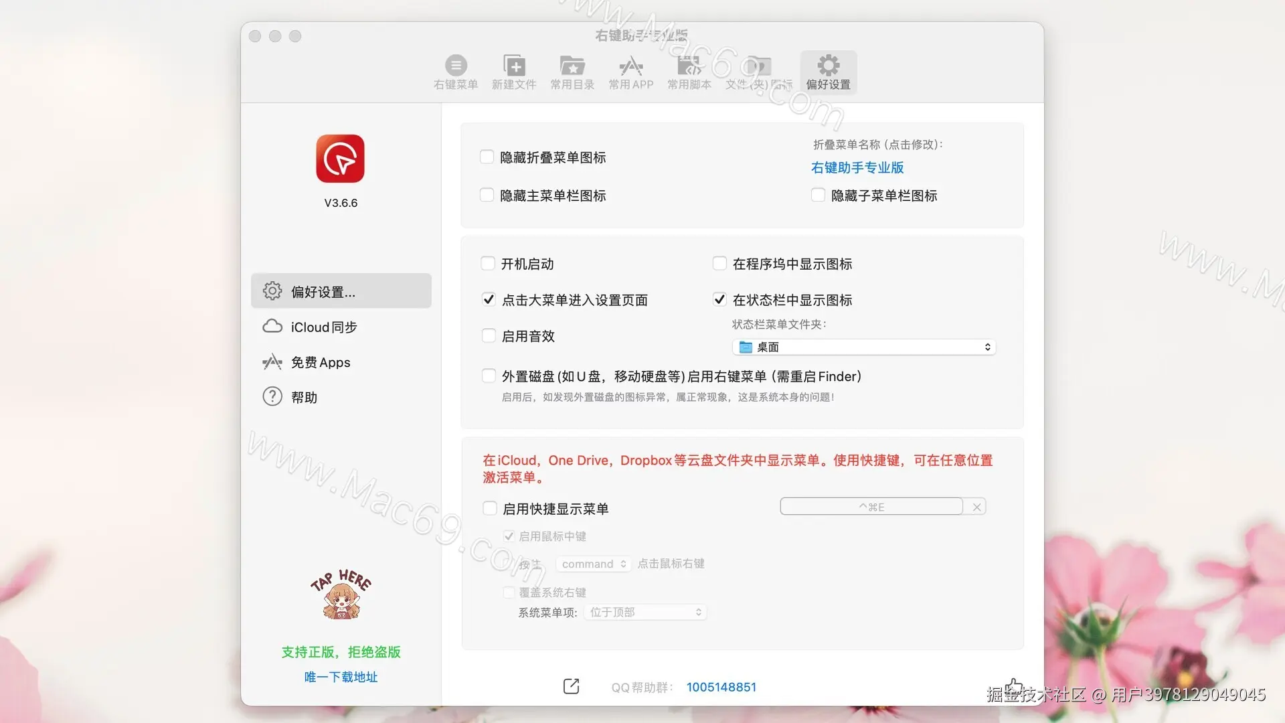Click the share/export icon near QQ group

(x=571, y=686)
